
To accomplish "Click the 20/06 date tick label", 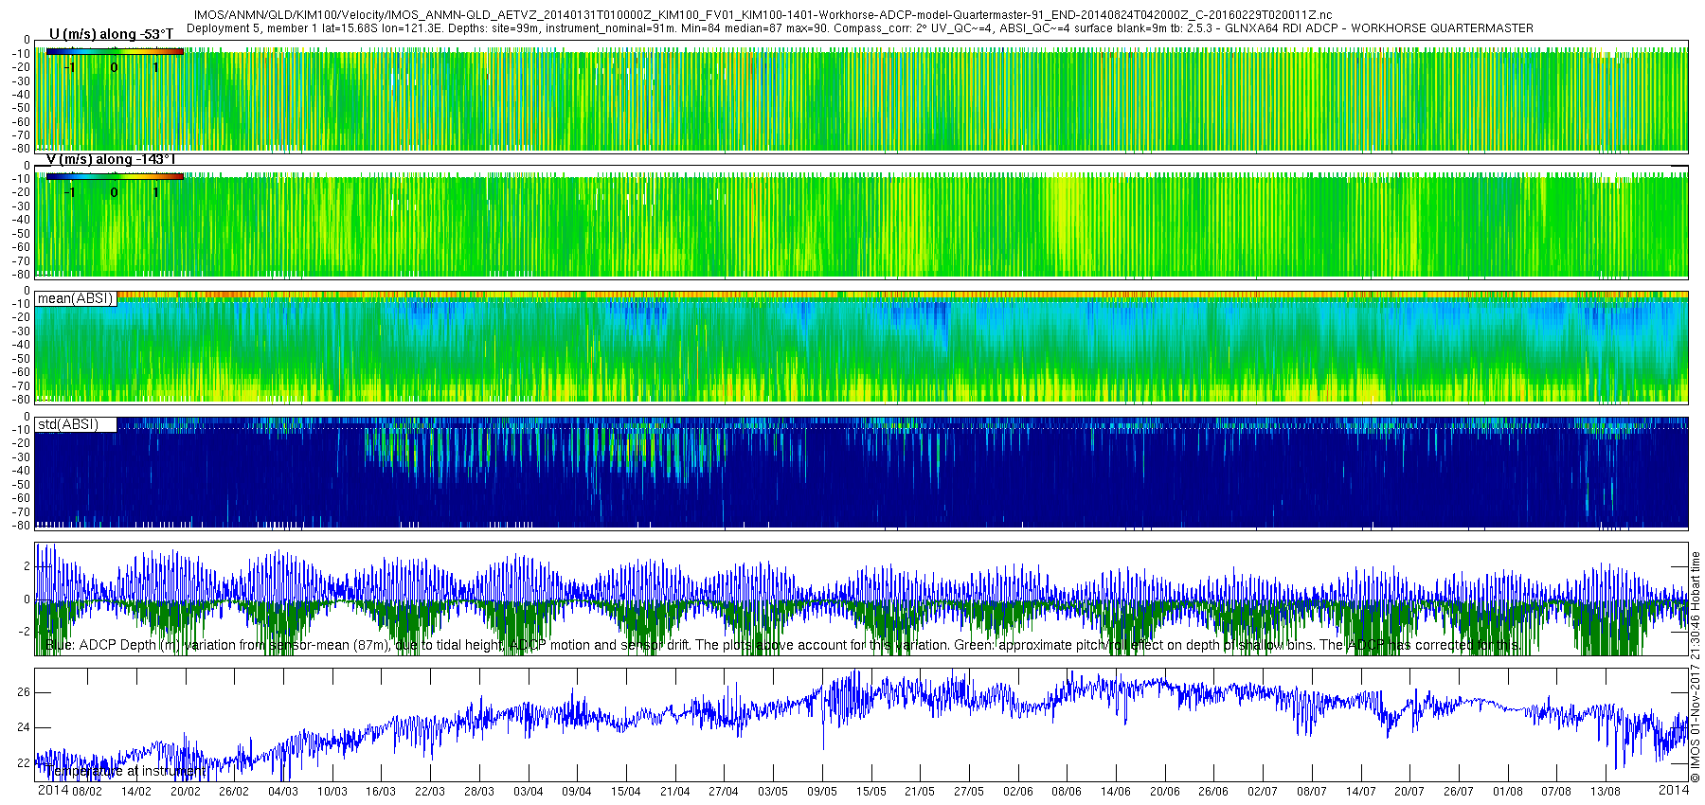I will pos(1164,792).
